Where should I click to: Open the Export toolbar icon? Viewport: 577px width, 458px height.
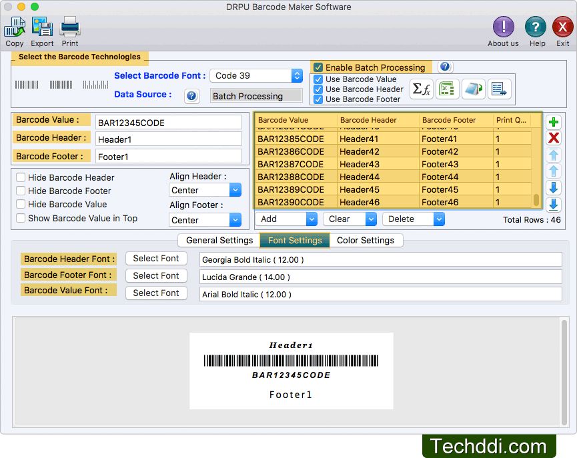tap(42, 27)
